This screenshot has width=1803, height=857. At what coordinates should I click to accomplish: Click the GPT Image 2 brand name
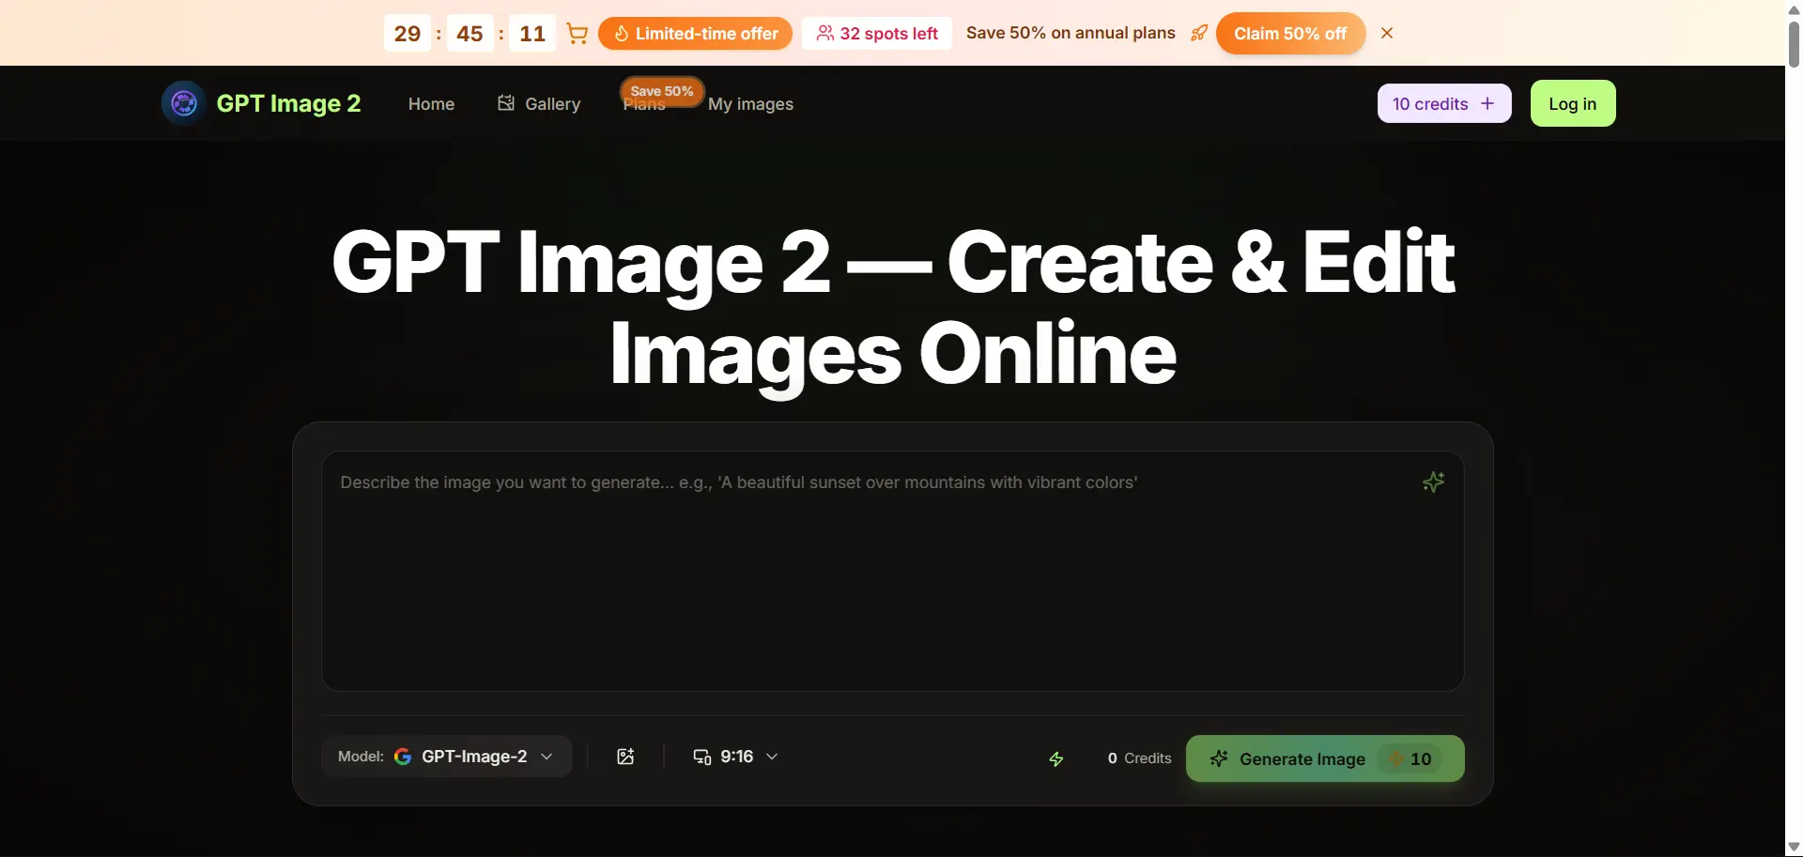click(288, 103)
